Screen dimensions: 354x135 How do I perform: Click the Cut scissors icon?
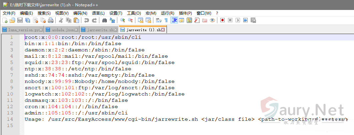click(x=61, y=21)
